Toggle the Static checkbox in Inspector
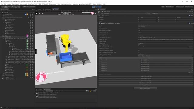 188,12
